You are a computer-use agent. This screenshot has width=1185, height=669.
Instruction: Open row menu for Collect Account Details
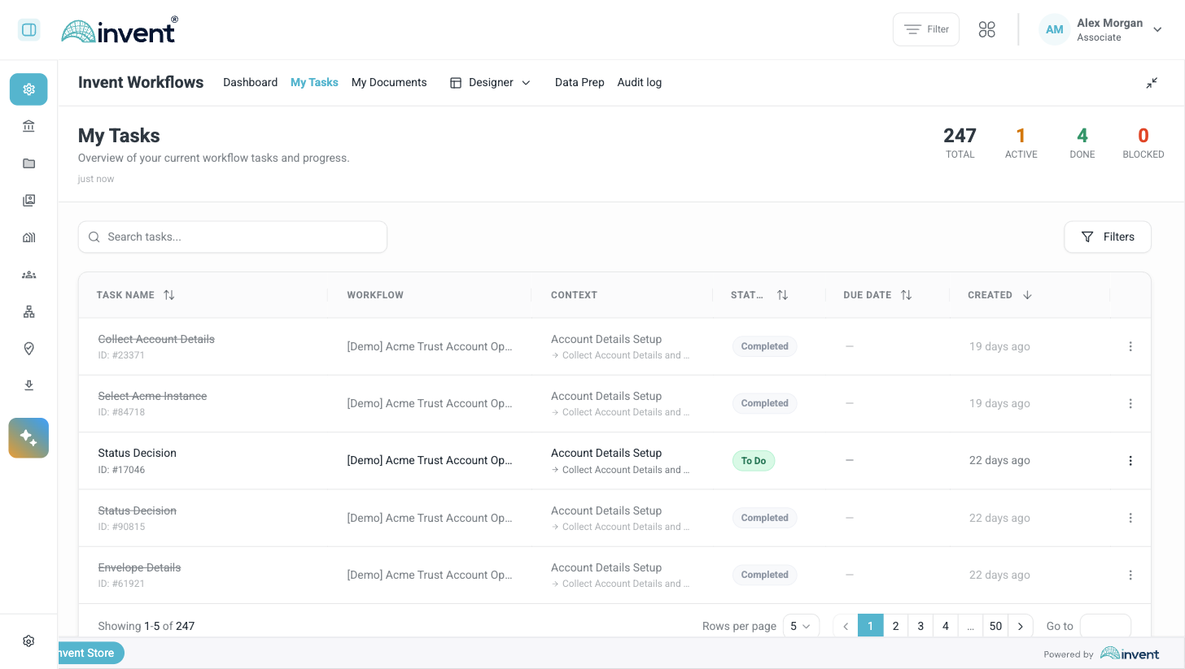point(1130,346)
